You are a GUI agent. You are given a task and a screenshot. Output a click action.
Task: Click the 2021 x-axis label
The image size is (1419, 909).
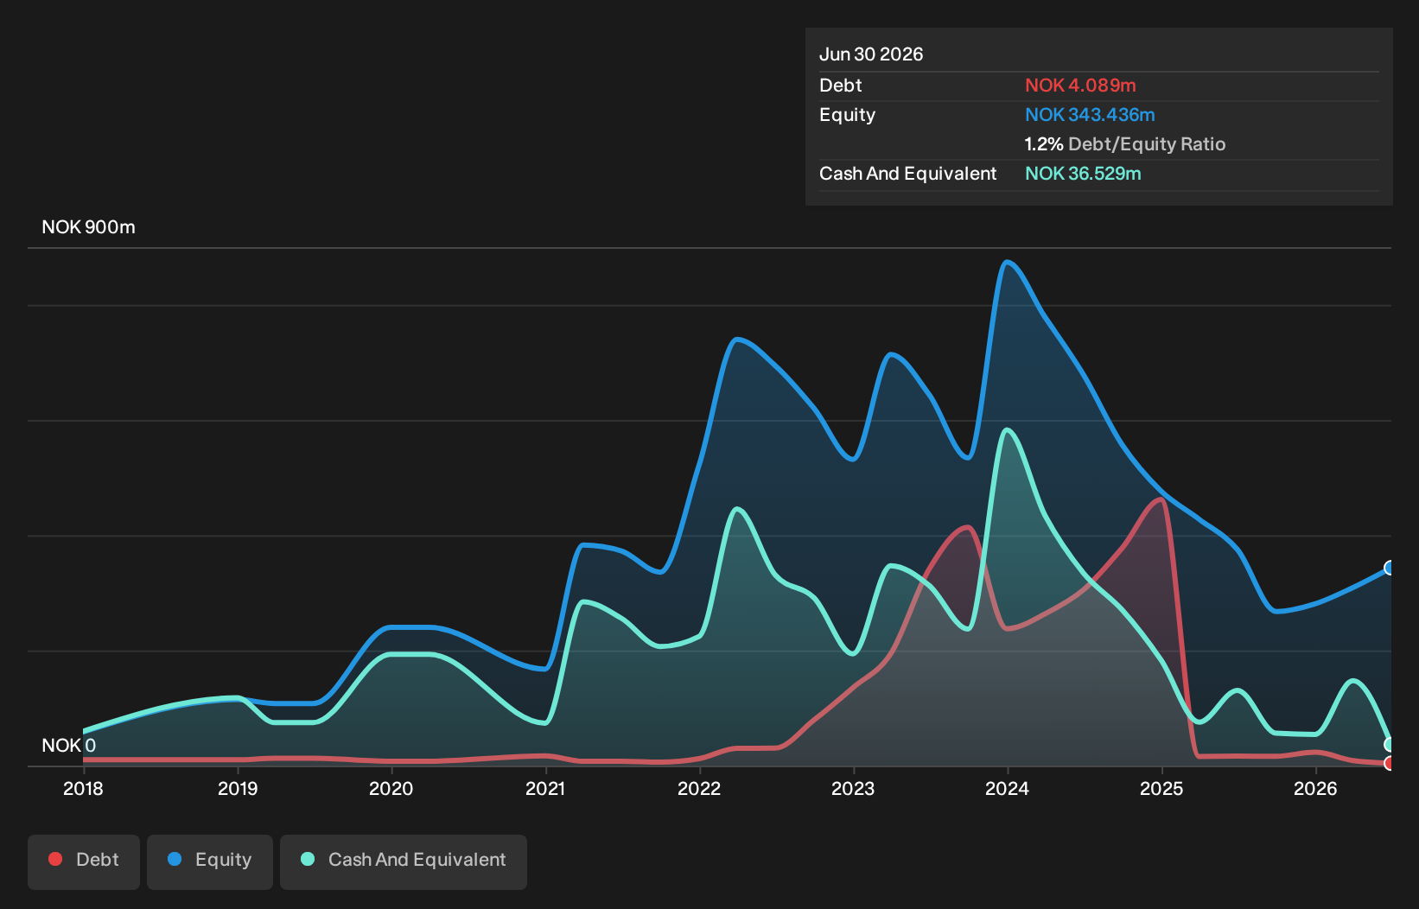pyautogui.click(x=545, y=788)
